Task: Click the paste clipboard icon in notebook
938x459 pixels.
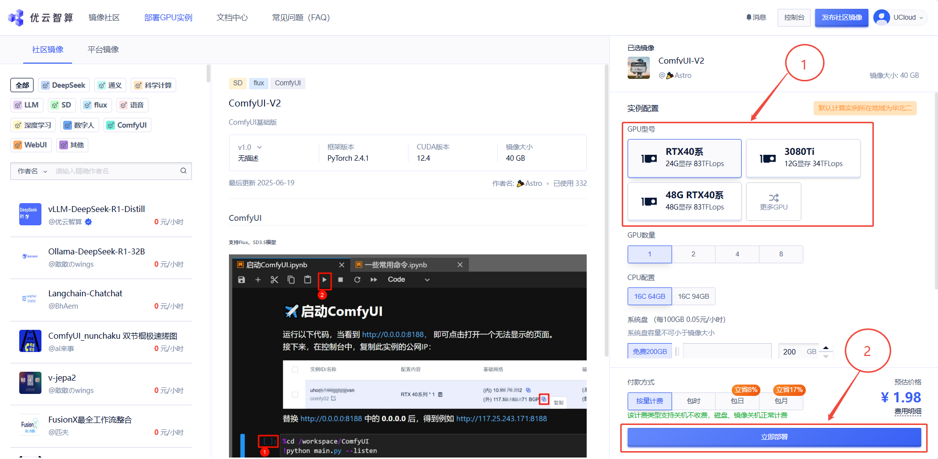Action: coord(307,280)
